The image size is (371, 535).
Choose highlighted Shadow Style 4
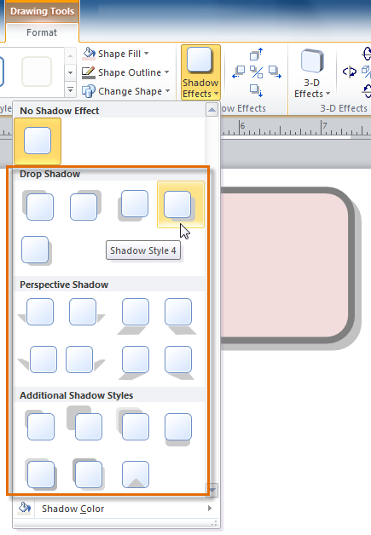(180, 204)
